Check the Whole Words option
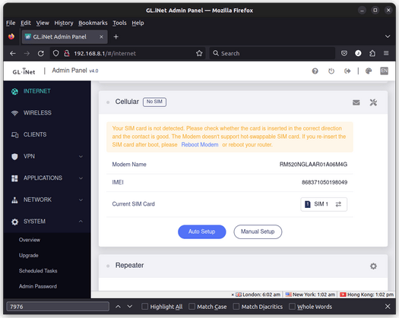Image resolution: width=399 pixels, height=318 pixels. click(292, 307)
